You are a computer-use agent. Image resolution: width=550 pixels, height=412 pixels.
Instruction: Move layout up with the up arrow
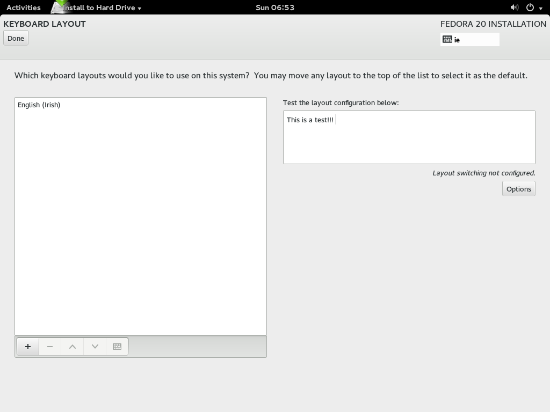point(73,347)
